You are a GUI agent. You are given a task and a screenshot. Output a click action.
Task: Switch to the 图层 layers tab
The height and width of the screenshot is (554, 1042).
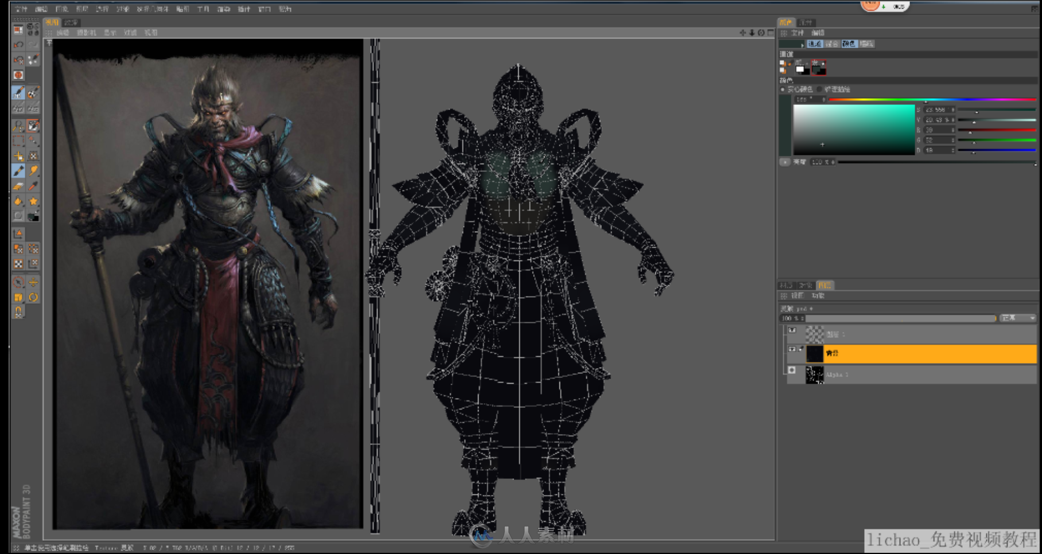tap(825, 285)
